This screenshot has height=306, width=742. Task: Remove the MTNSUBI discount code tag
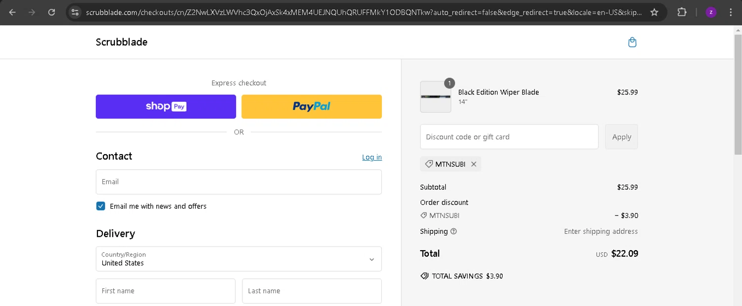coord(473,164)
